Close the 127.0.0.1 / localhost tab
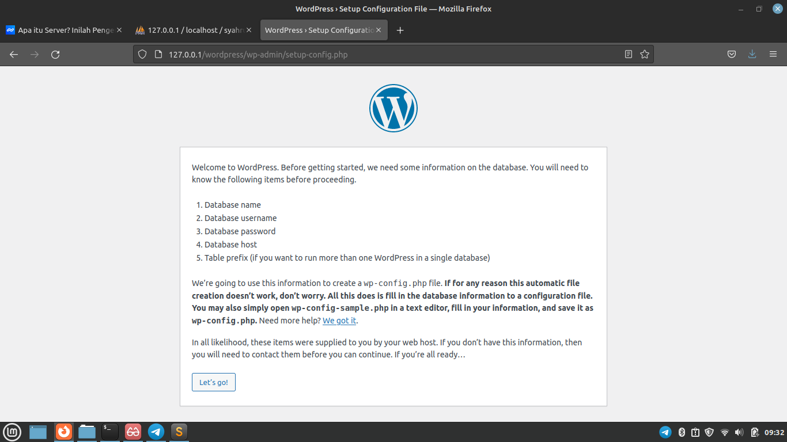 (249, 31)
